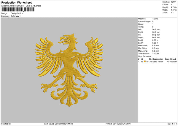Click the Width value '4.47 in'
Image resolution: width=178 pixels, height=126 pixels.
click(x=174, y=10)
